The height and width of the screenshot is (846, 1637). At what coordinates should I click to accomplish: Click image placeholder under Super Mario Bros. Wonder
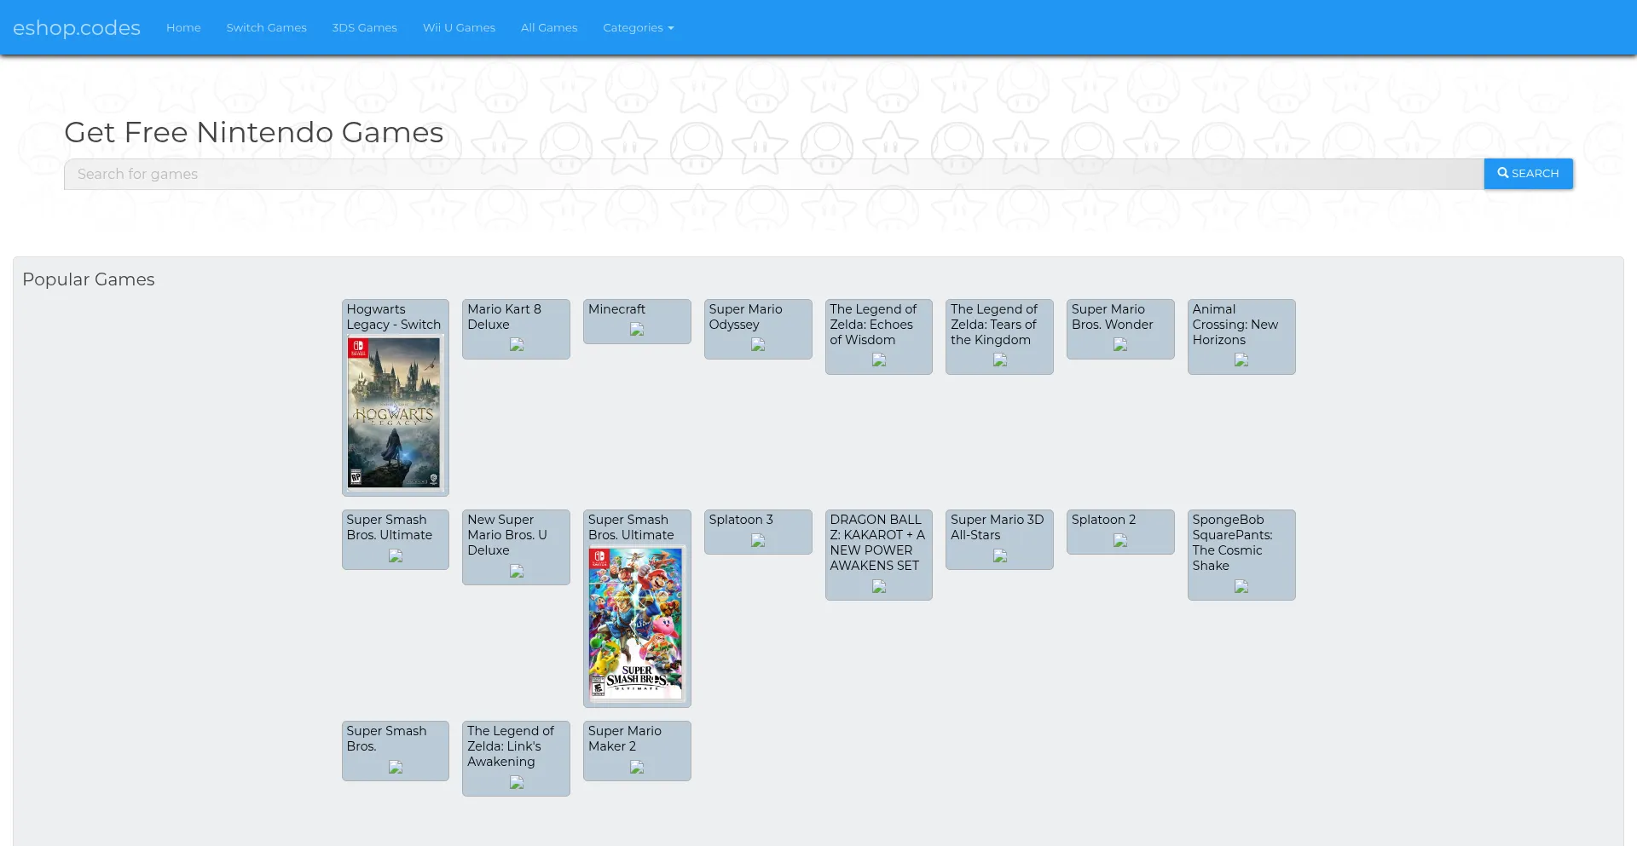point(1120,345)
